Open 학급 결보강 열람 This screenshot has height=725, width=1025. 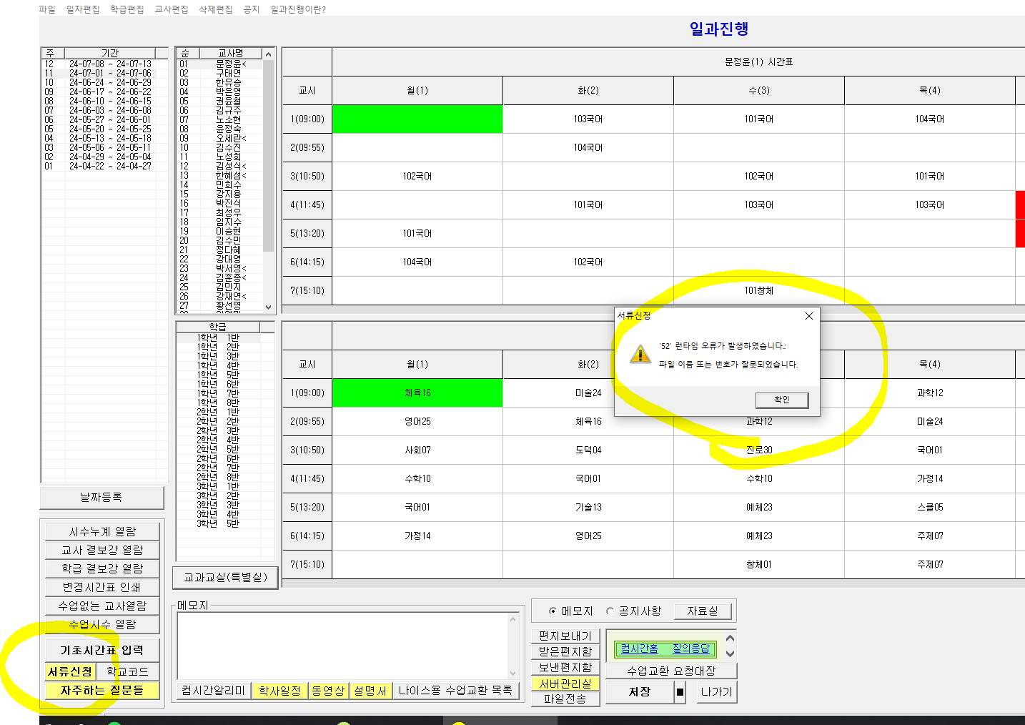click(x=102, y=568)
